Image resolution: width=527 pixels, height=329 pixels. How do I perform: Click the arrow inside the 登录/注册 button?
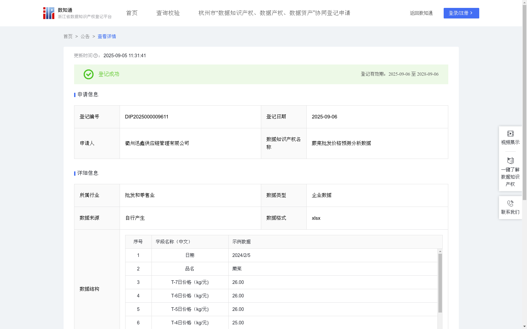471,13
